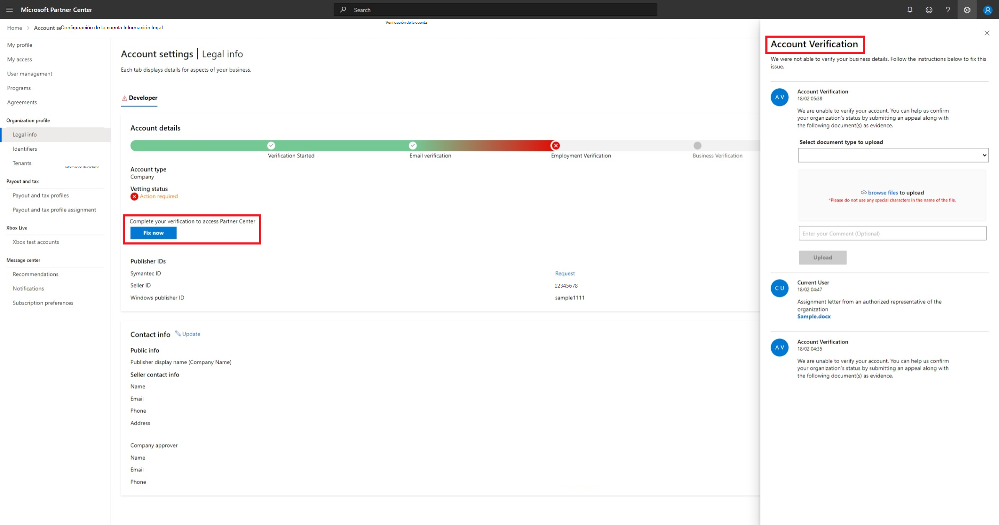Click the Verification Started checkmark step
Viewport: 999px width, 525px height.
271,145
